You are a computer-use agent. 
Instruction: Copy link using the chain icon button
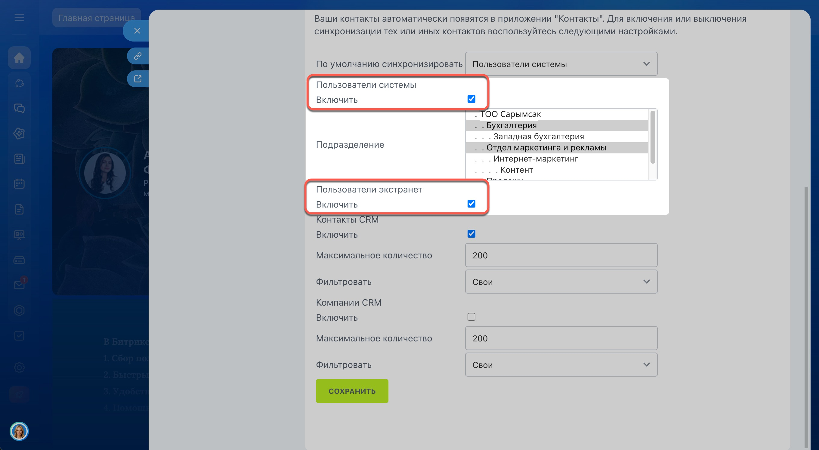click(x=138, y=56)
